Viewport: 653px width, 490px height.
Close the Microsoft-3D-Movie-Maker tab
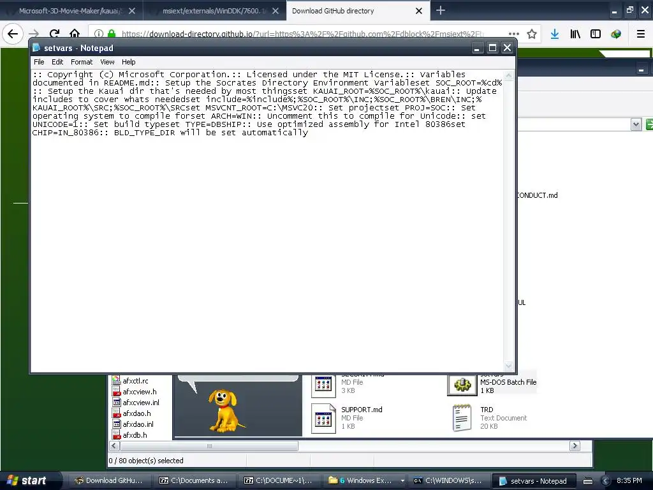click(x=132, y=11)
